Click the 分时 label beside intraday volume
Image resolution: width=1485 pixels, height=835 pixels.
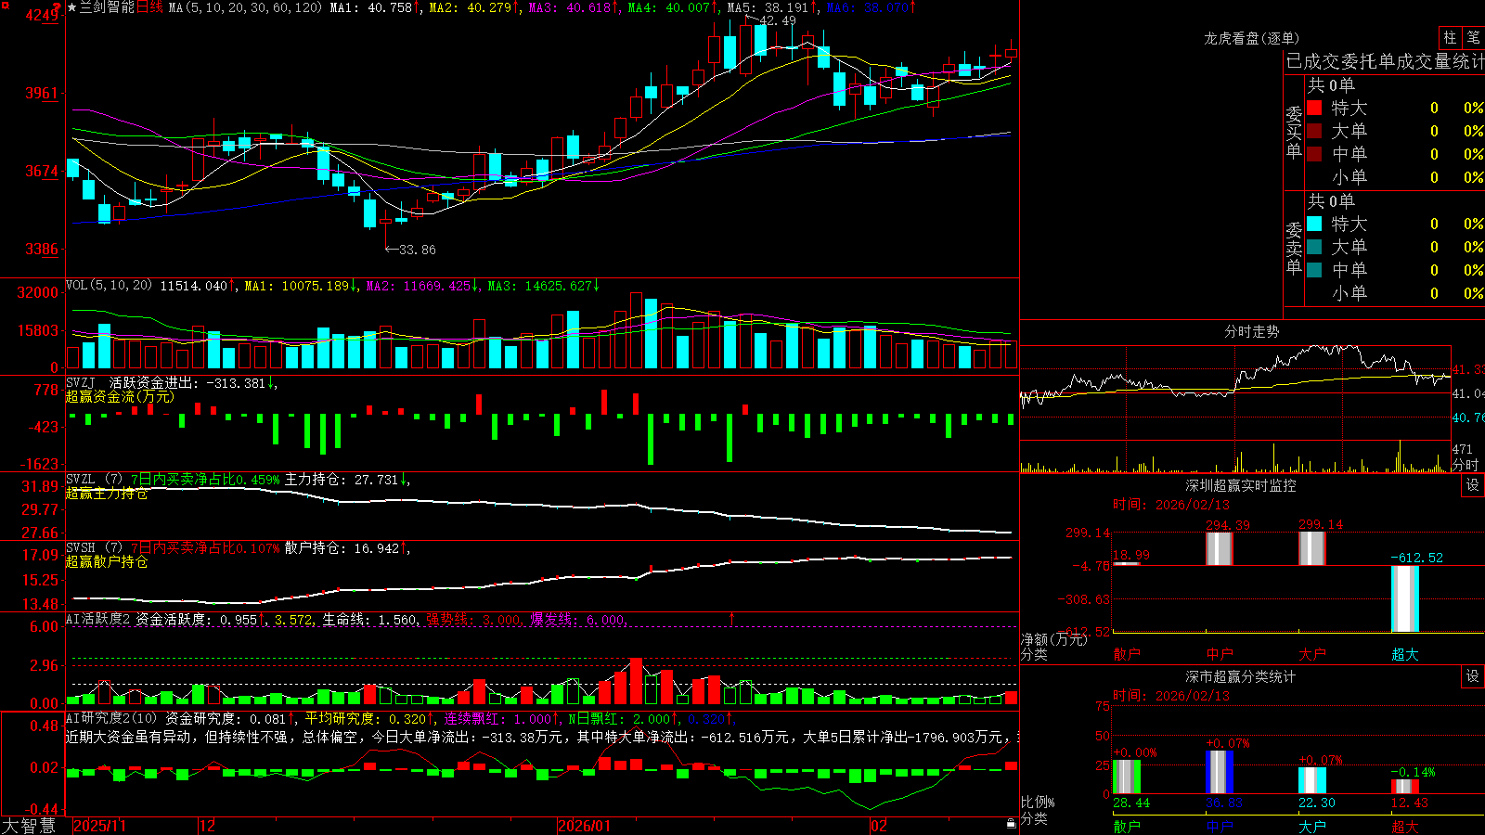(1466, 465)
